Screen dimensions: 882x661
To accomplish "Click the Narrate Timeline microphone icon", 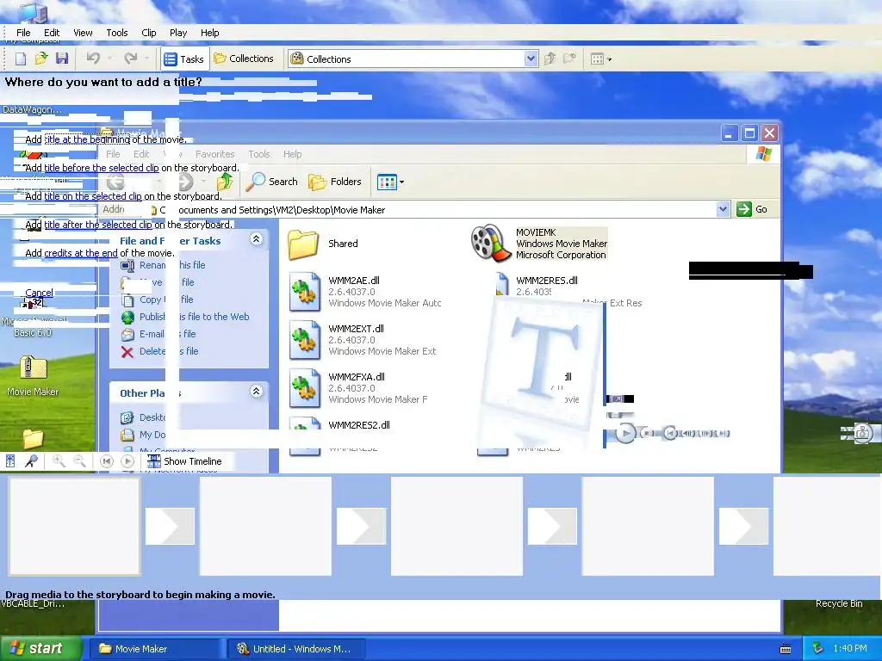I will pyautogui.click(x=32, y=461).
